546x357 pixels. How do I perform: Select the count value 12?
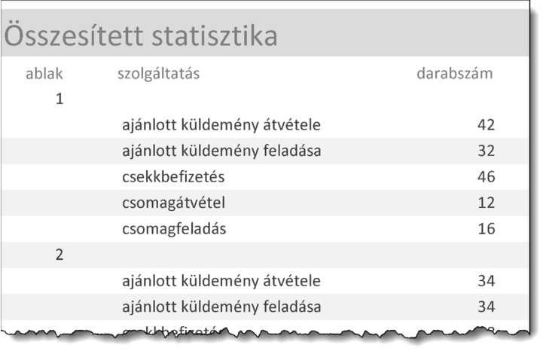pyautogui.click(x=486, y=203)
